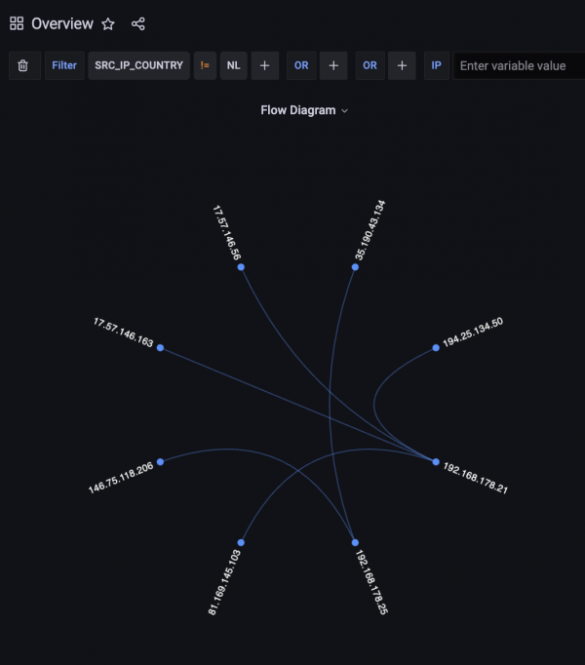Select the 192.168.178.21 node dot

tap(436, 462)
